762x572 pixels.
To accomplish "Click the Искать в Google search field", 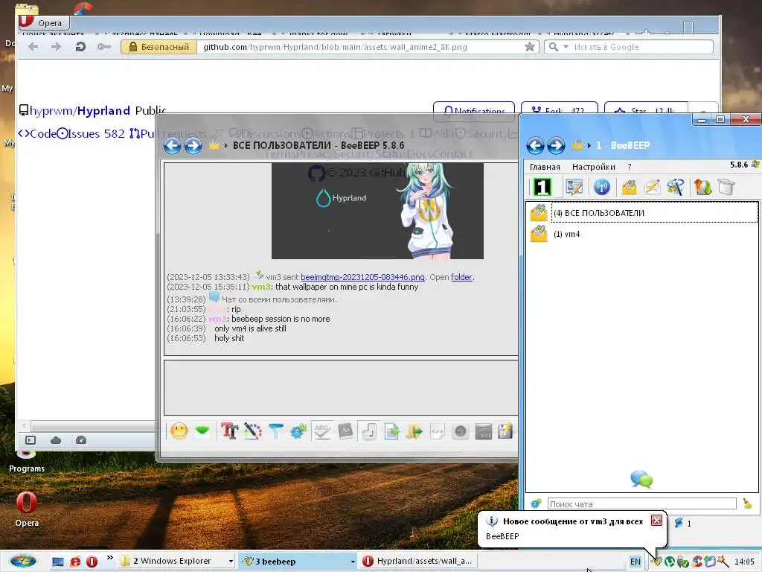I will click(x=641, y=47).
